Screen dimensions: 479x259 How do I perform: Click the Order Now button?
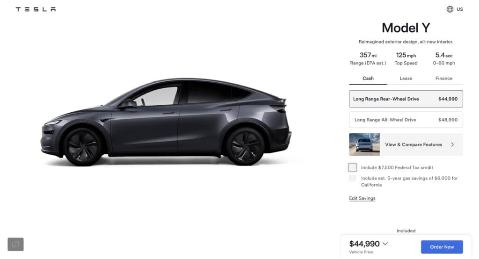coord(442,247)
